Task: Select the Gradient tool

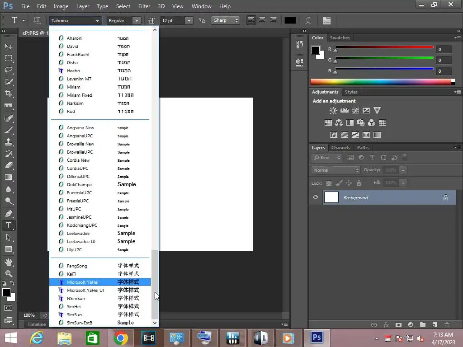Action: point(9,177)
